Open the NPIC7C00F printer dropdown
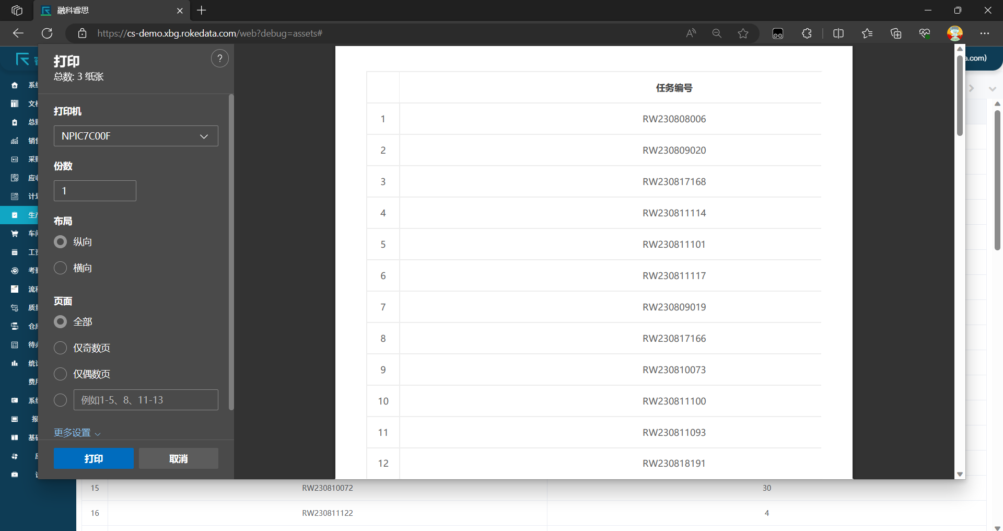 coord(135,136)
